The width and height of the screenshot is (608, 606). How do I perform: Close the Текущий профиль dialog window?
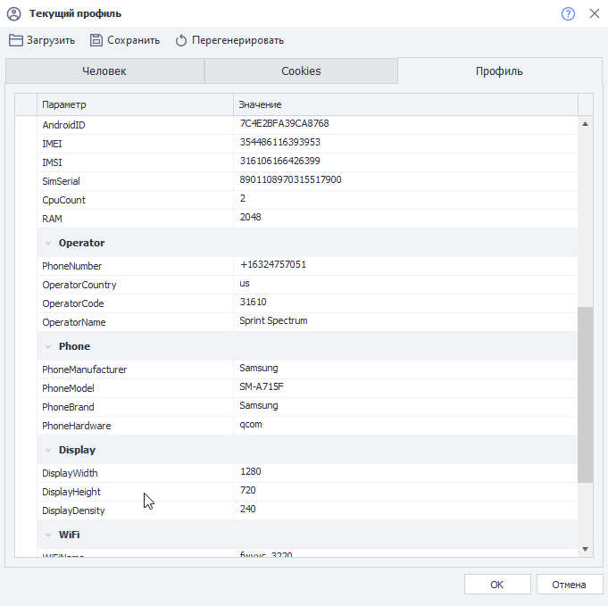[594, 13]
